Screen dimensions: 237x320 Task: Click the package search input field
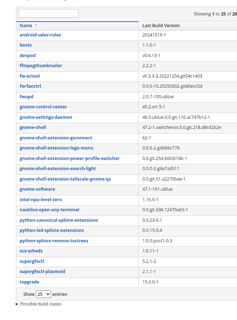(48, 14)
